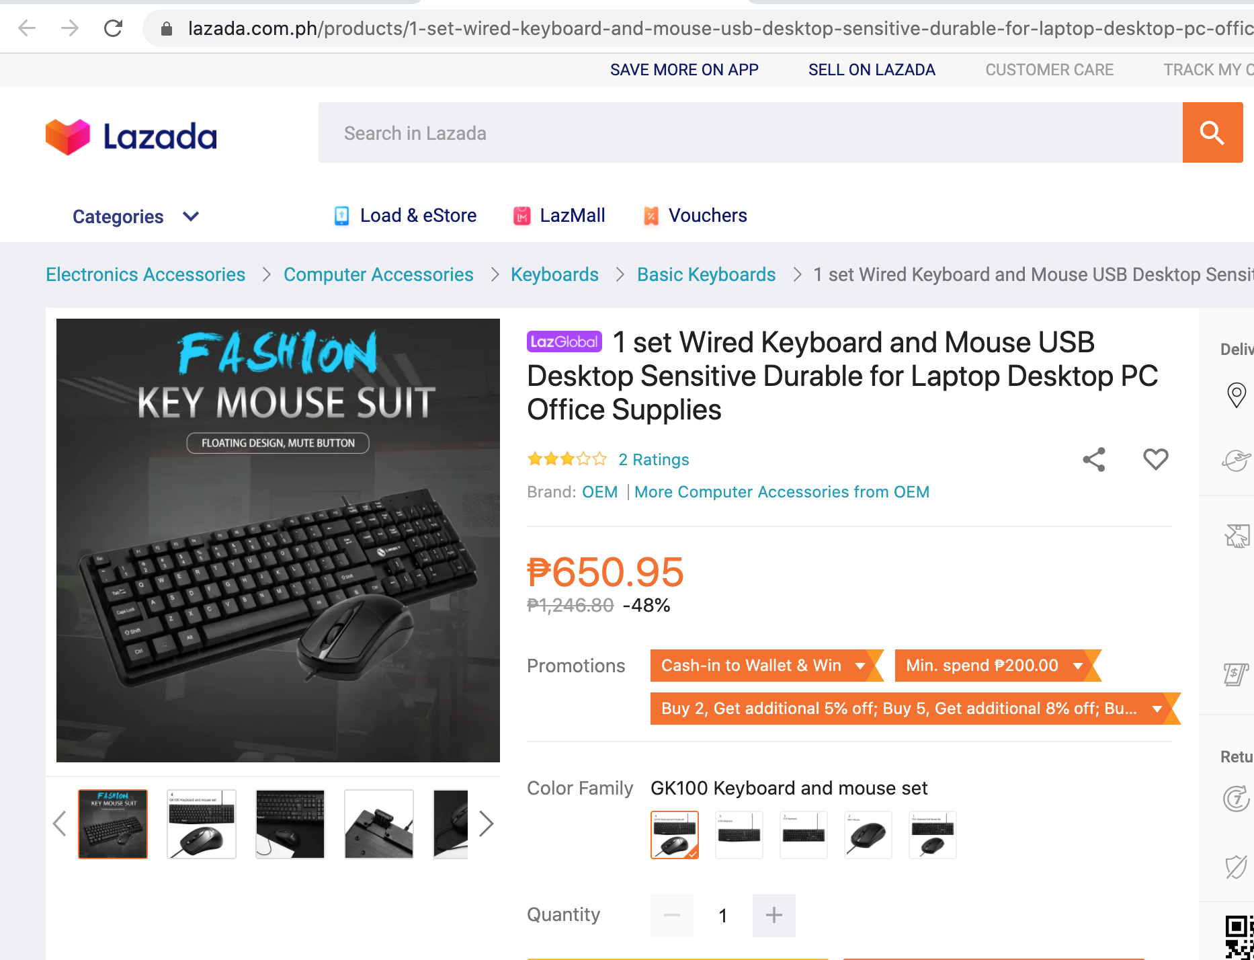1254x960 pixels.
Task: Open the search magnifier to search Lazada
Action: 1212,132
